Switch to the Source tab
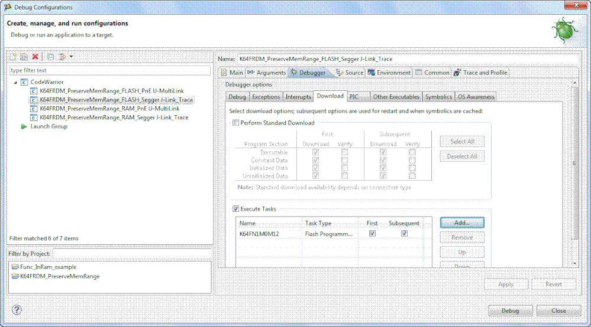Screen dimensions: 591x327 coord(350,73)
